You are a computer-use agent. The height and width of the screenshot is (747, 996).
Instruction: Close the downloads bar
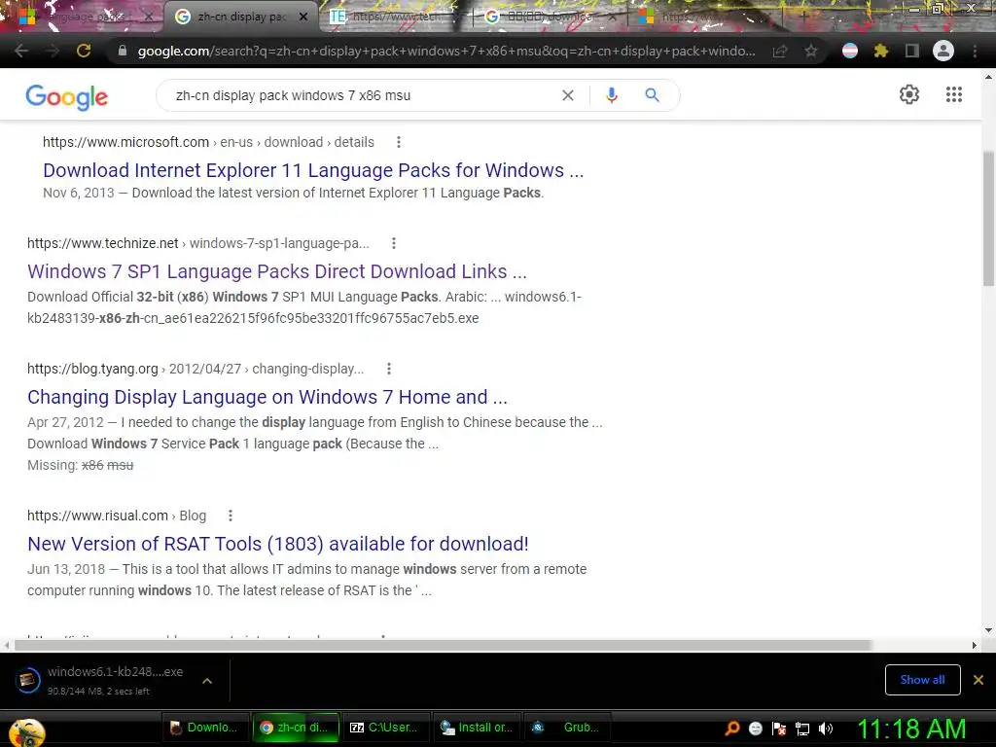(978, 680)
